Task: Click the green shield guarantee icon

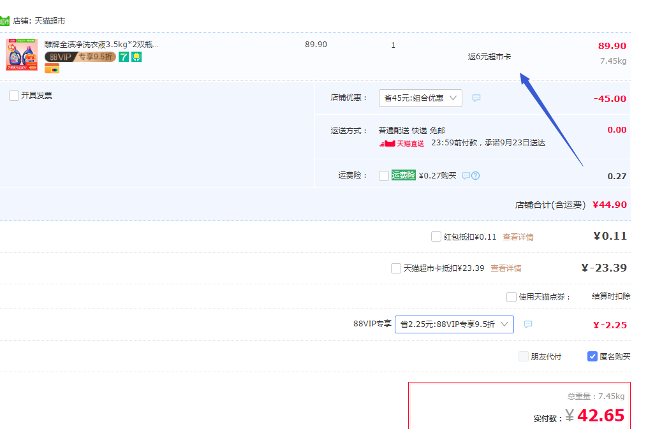Action: coord(136,57)
